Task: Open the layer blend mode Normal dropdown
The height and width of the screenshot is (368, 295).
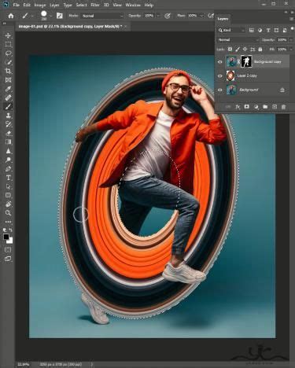Action: tap(238, 40)
